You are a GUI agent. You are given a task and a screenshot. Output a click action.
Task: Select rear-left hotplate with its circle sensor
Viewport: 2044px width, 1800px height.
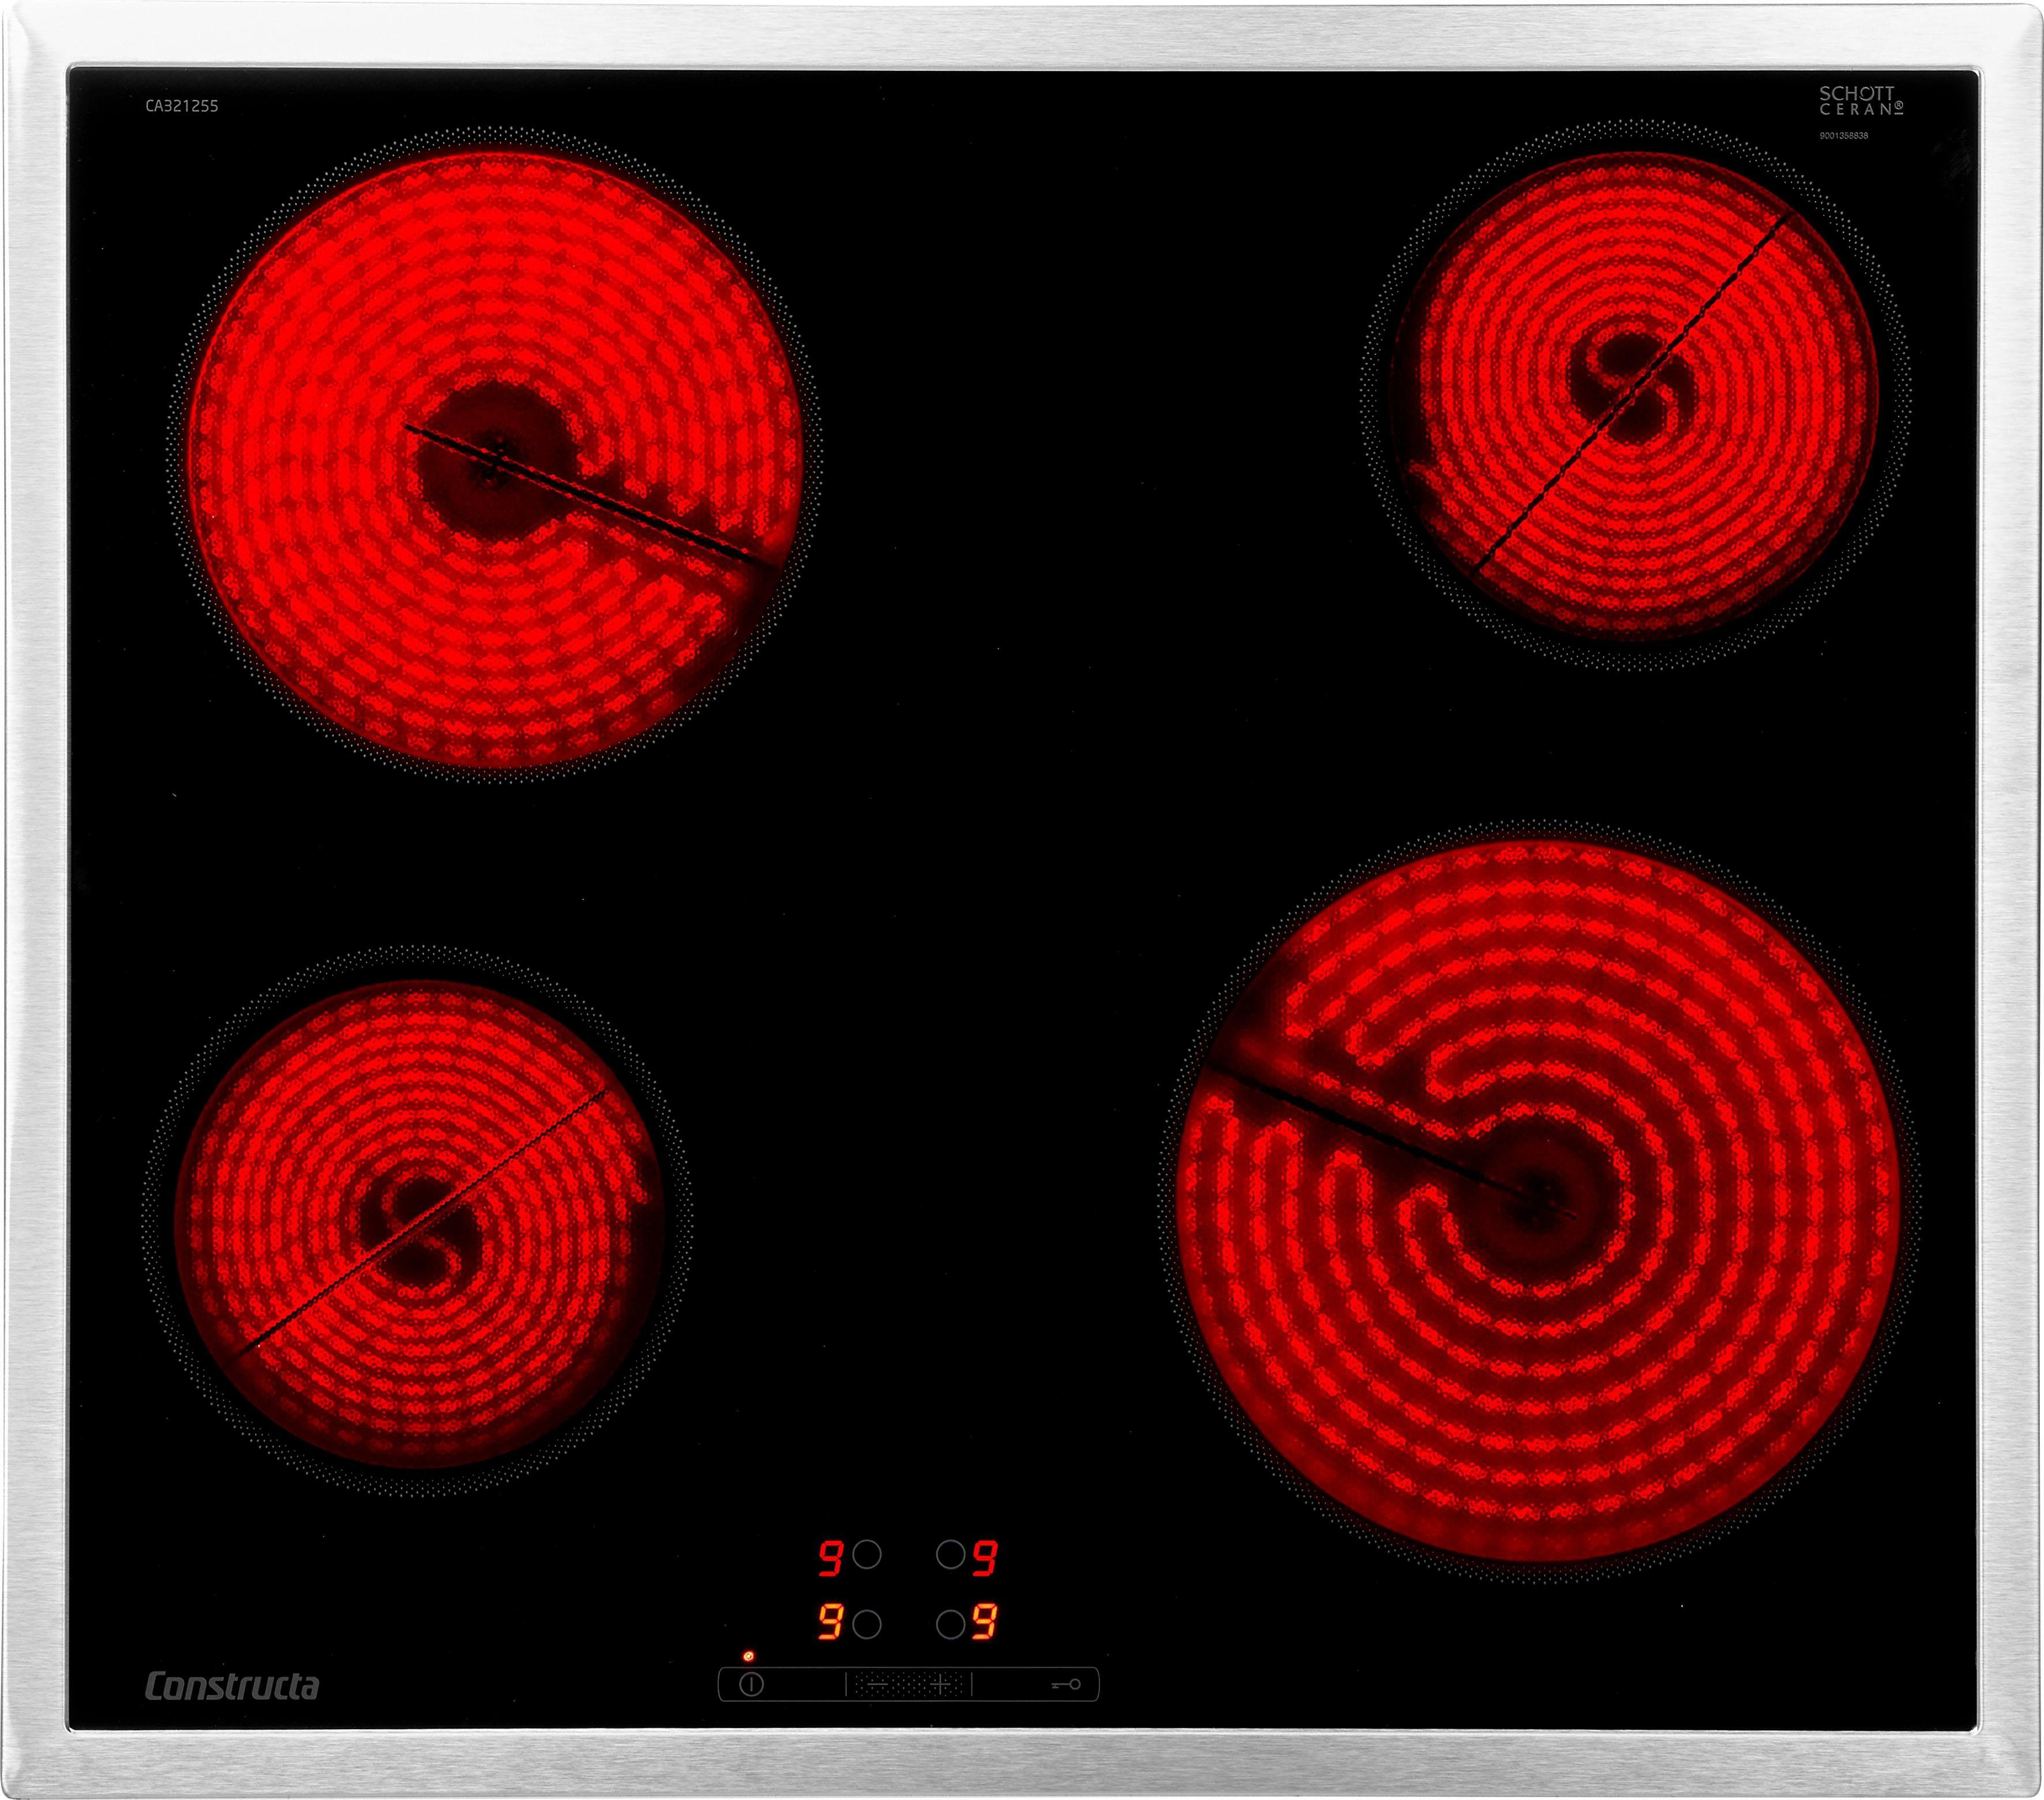tap(867, 1555)
